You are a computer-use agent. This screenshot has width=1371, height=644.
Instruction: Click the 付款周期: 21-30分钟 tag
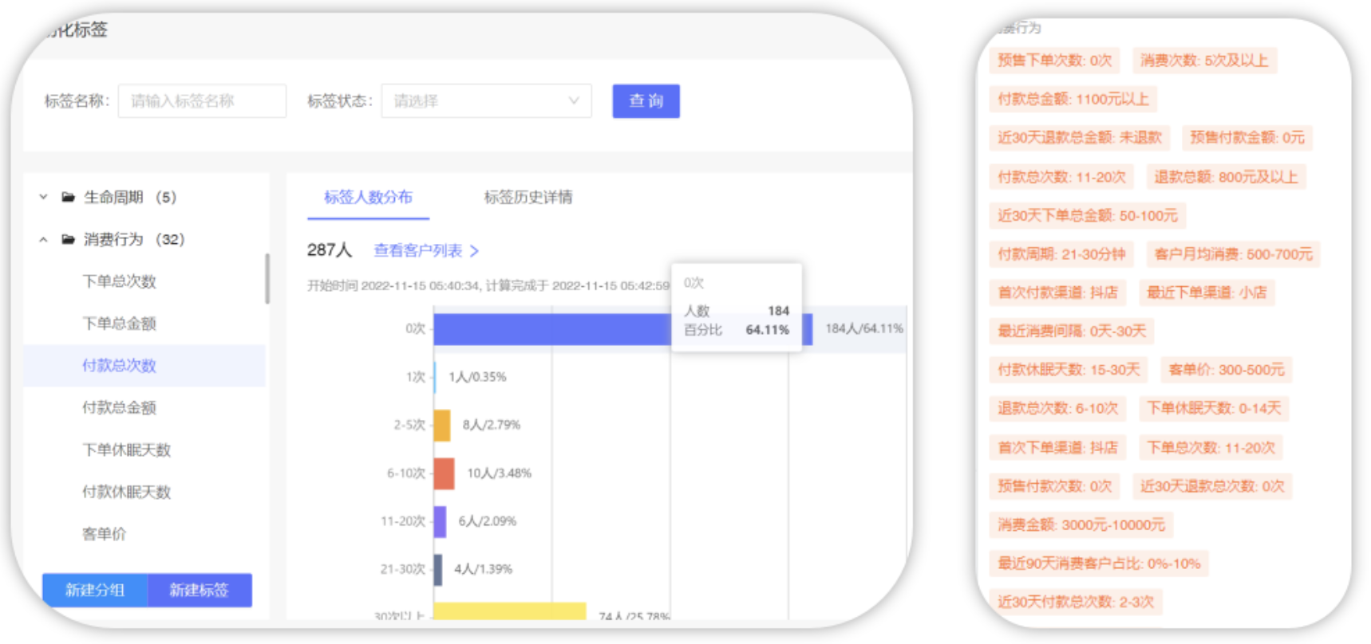click(x=1061, y=254)
